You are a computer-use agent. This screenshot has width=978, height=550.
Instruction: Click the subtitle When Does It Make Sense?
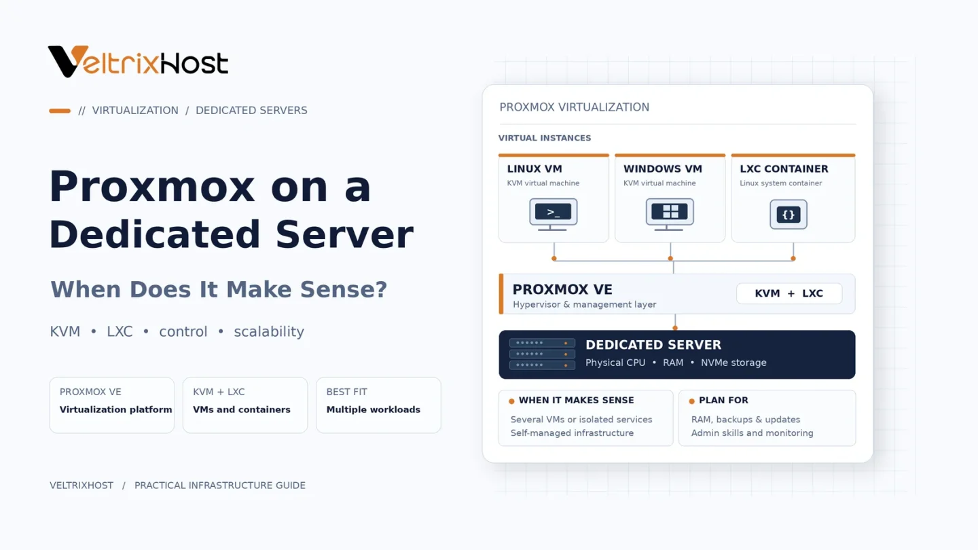219,289
